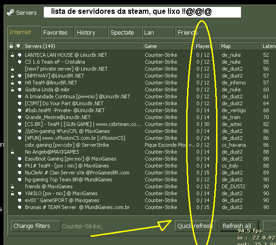Viewport: 276px width, 245px height.
Task: Sort list by Game column header
Action: click(x=168, y=46)
